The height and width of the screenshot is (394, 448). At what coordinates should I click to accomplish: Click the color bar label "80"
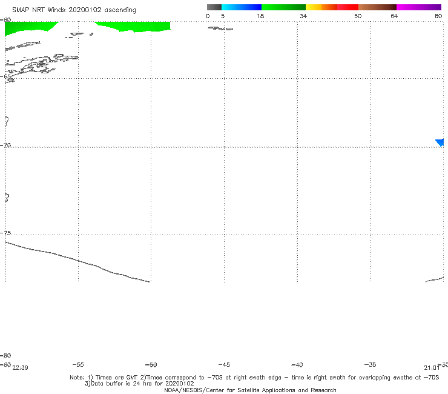pyautogui.click(x=438, y=16)
